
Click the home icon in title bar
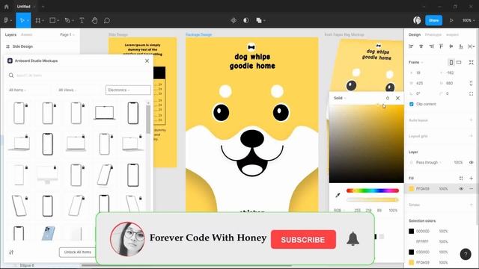[x=7, y=7]
